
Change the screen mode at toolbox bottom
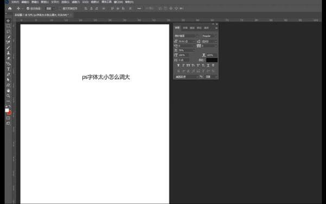8,123
